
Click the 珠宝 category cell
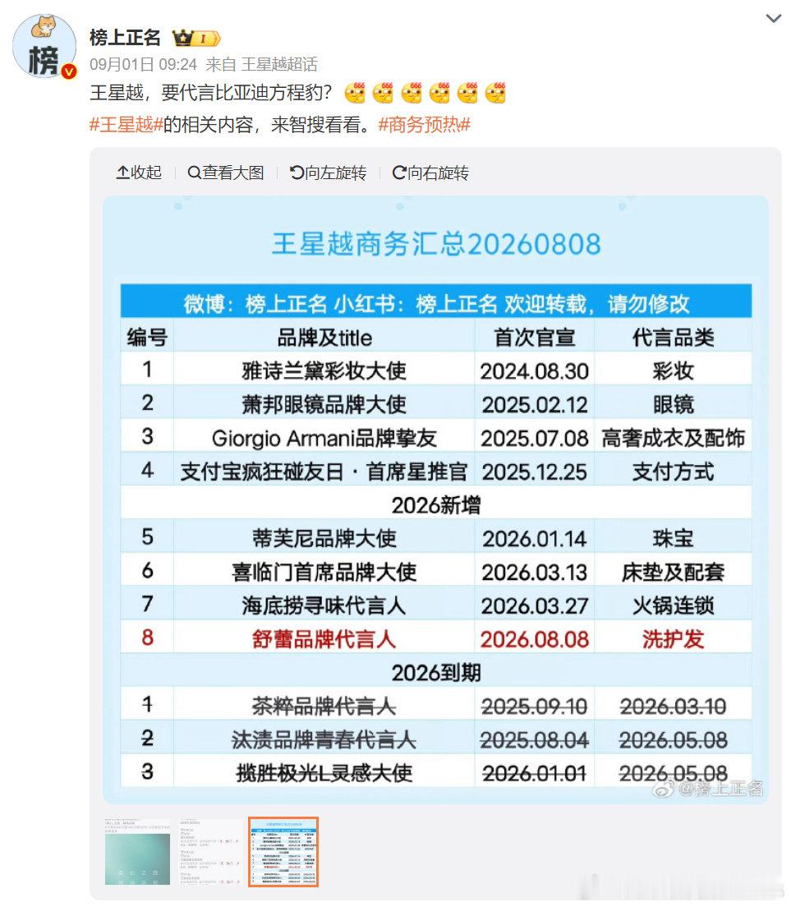(673, 538)
